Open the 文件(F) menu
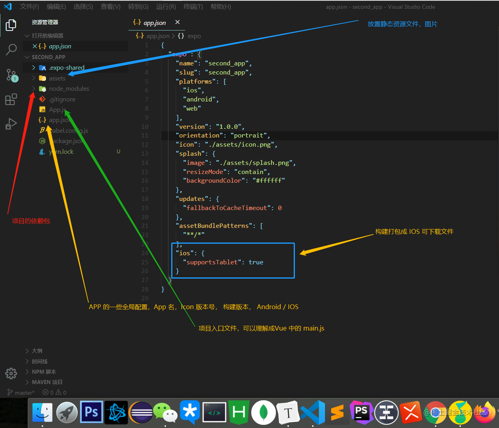 [x=29, y=7]
